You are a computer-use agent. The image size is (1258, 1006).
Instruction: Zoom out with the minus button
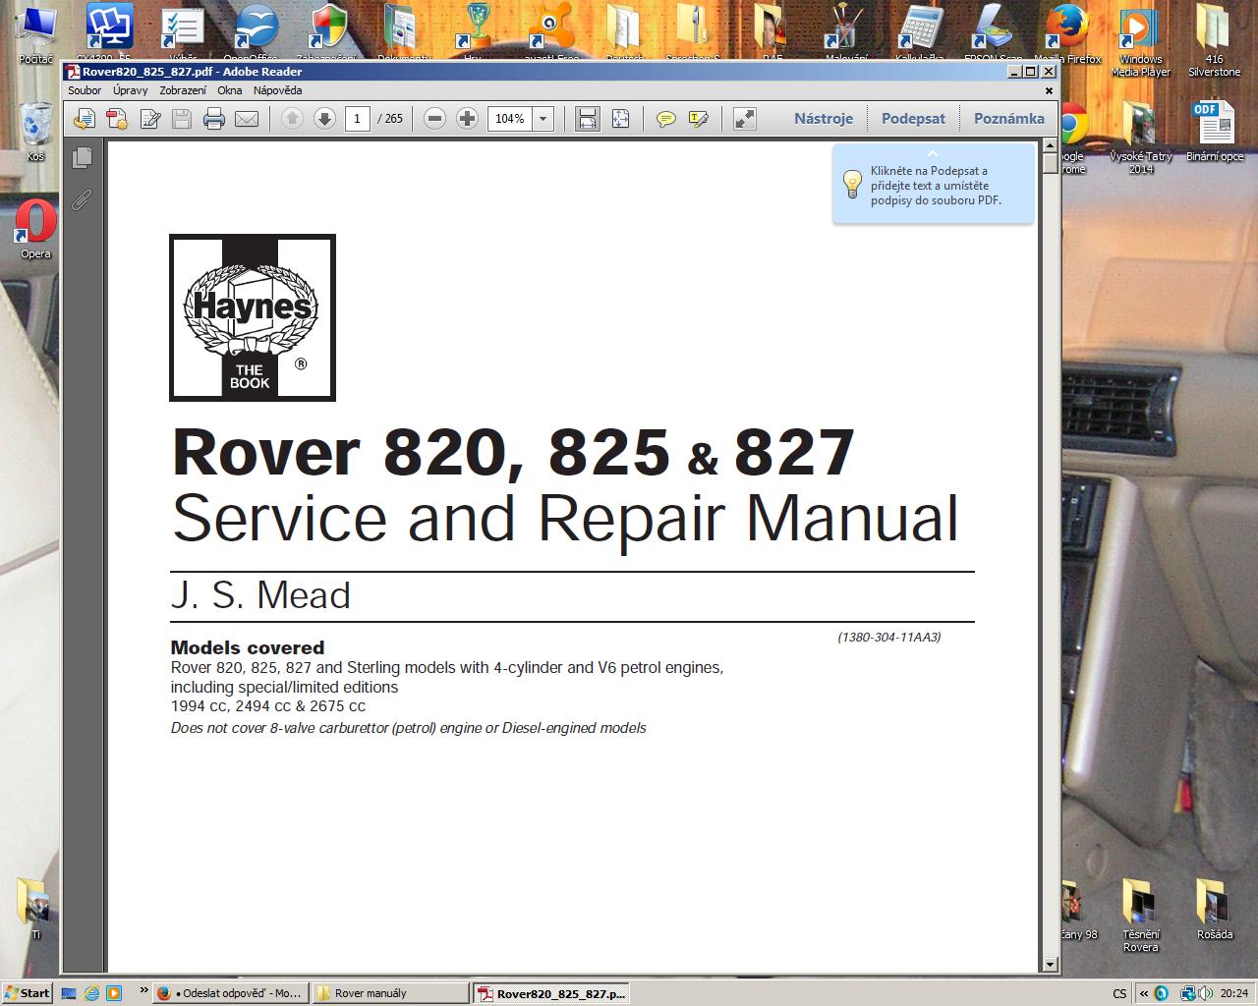[434, 119]
